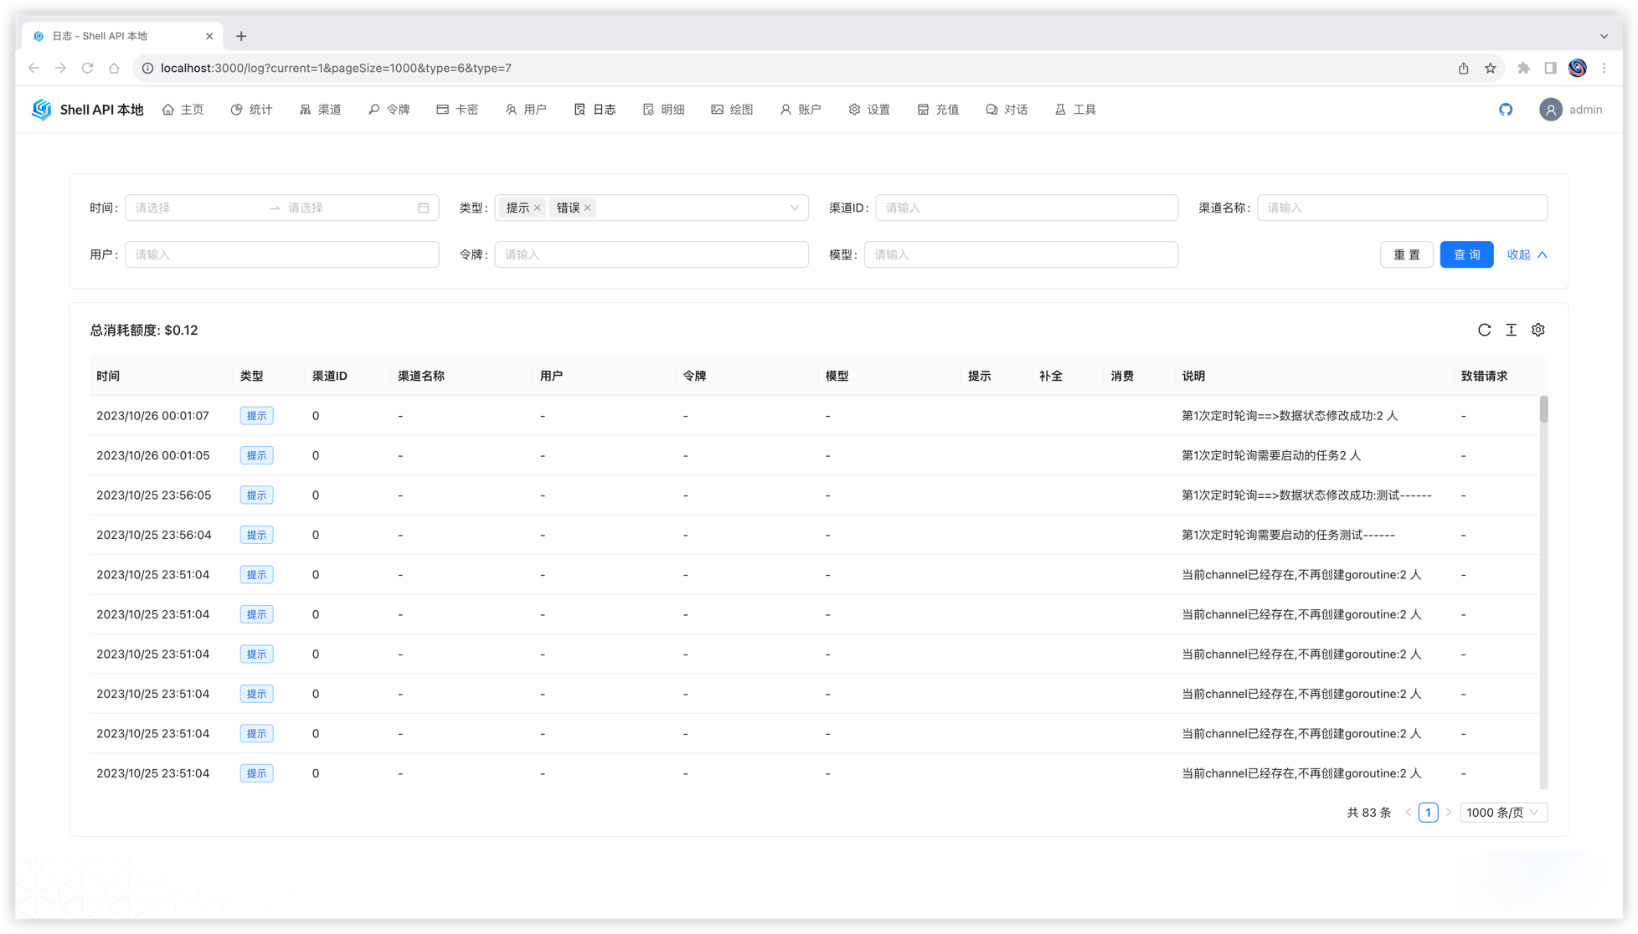
Task: Expand the 类型 type dropdown
Action: (794, 208)
